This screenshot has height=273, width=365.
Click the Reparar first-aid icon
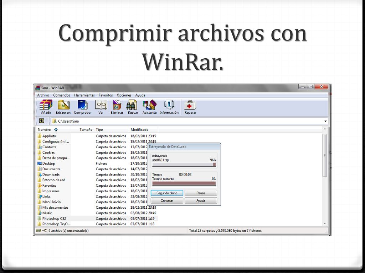point(190,105)
